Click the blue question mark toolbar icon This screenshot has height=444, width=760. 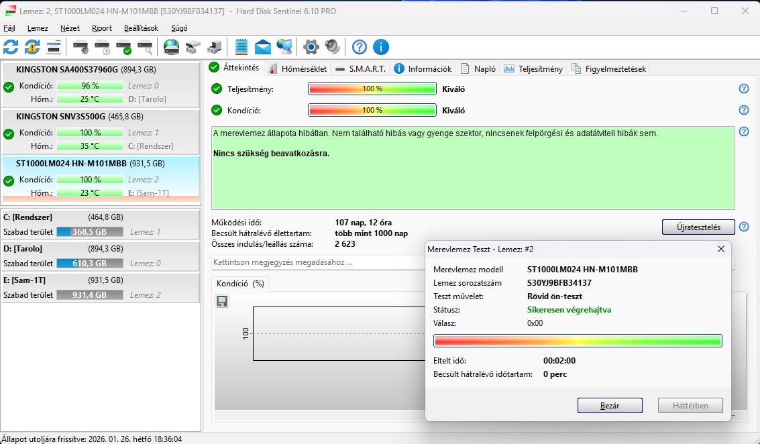point(359,47)
